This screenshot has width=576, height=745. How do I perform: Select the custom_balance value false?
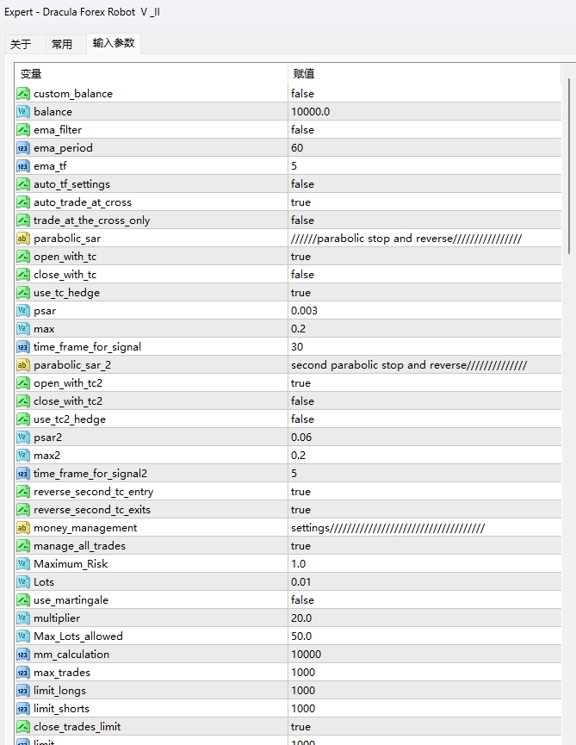point(302,94)
